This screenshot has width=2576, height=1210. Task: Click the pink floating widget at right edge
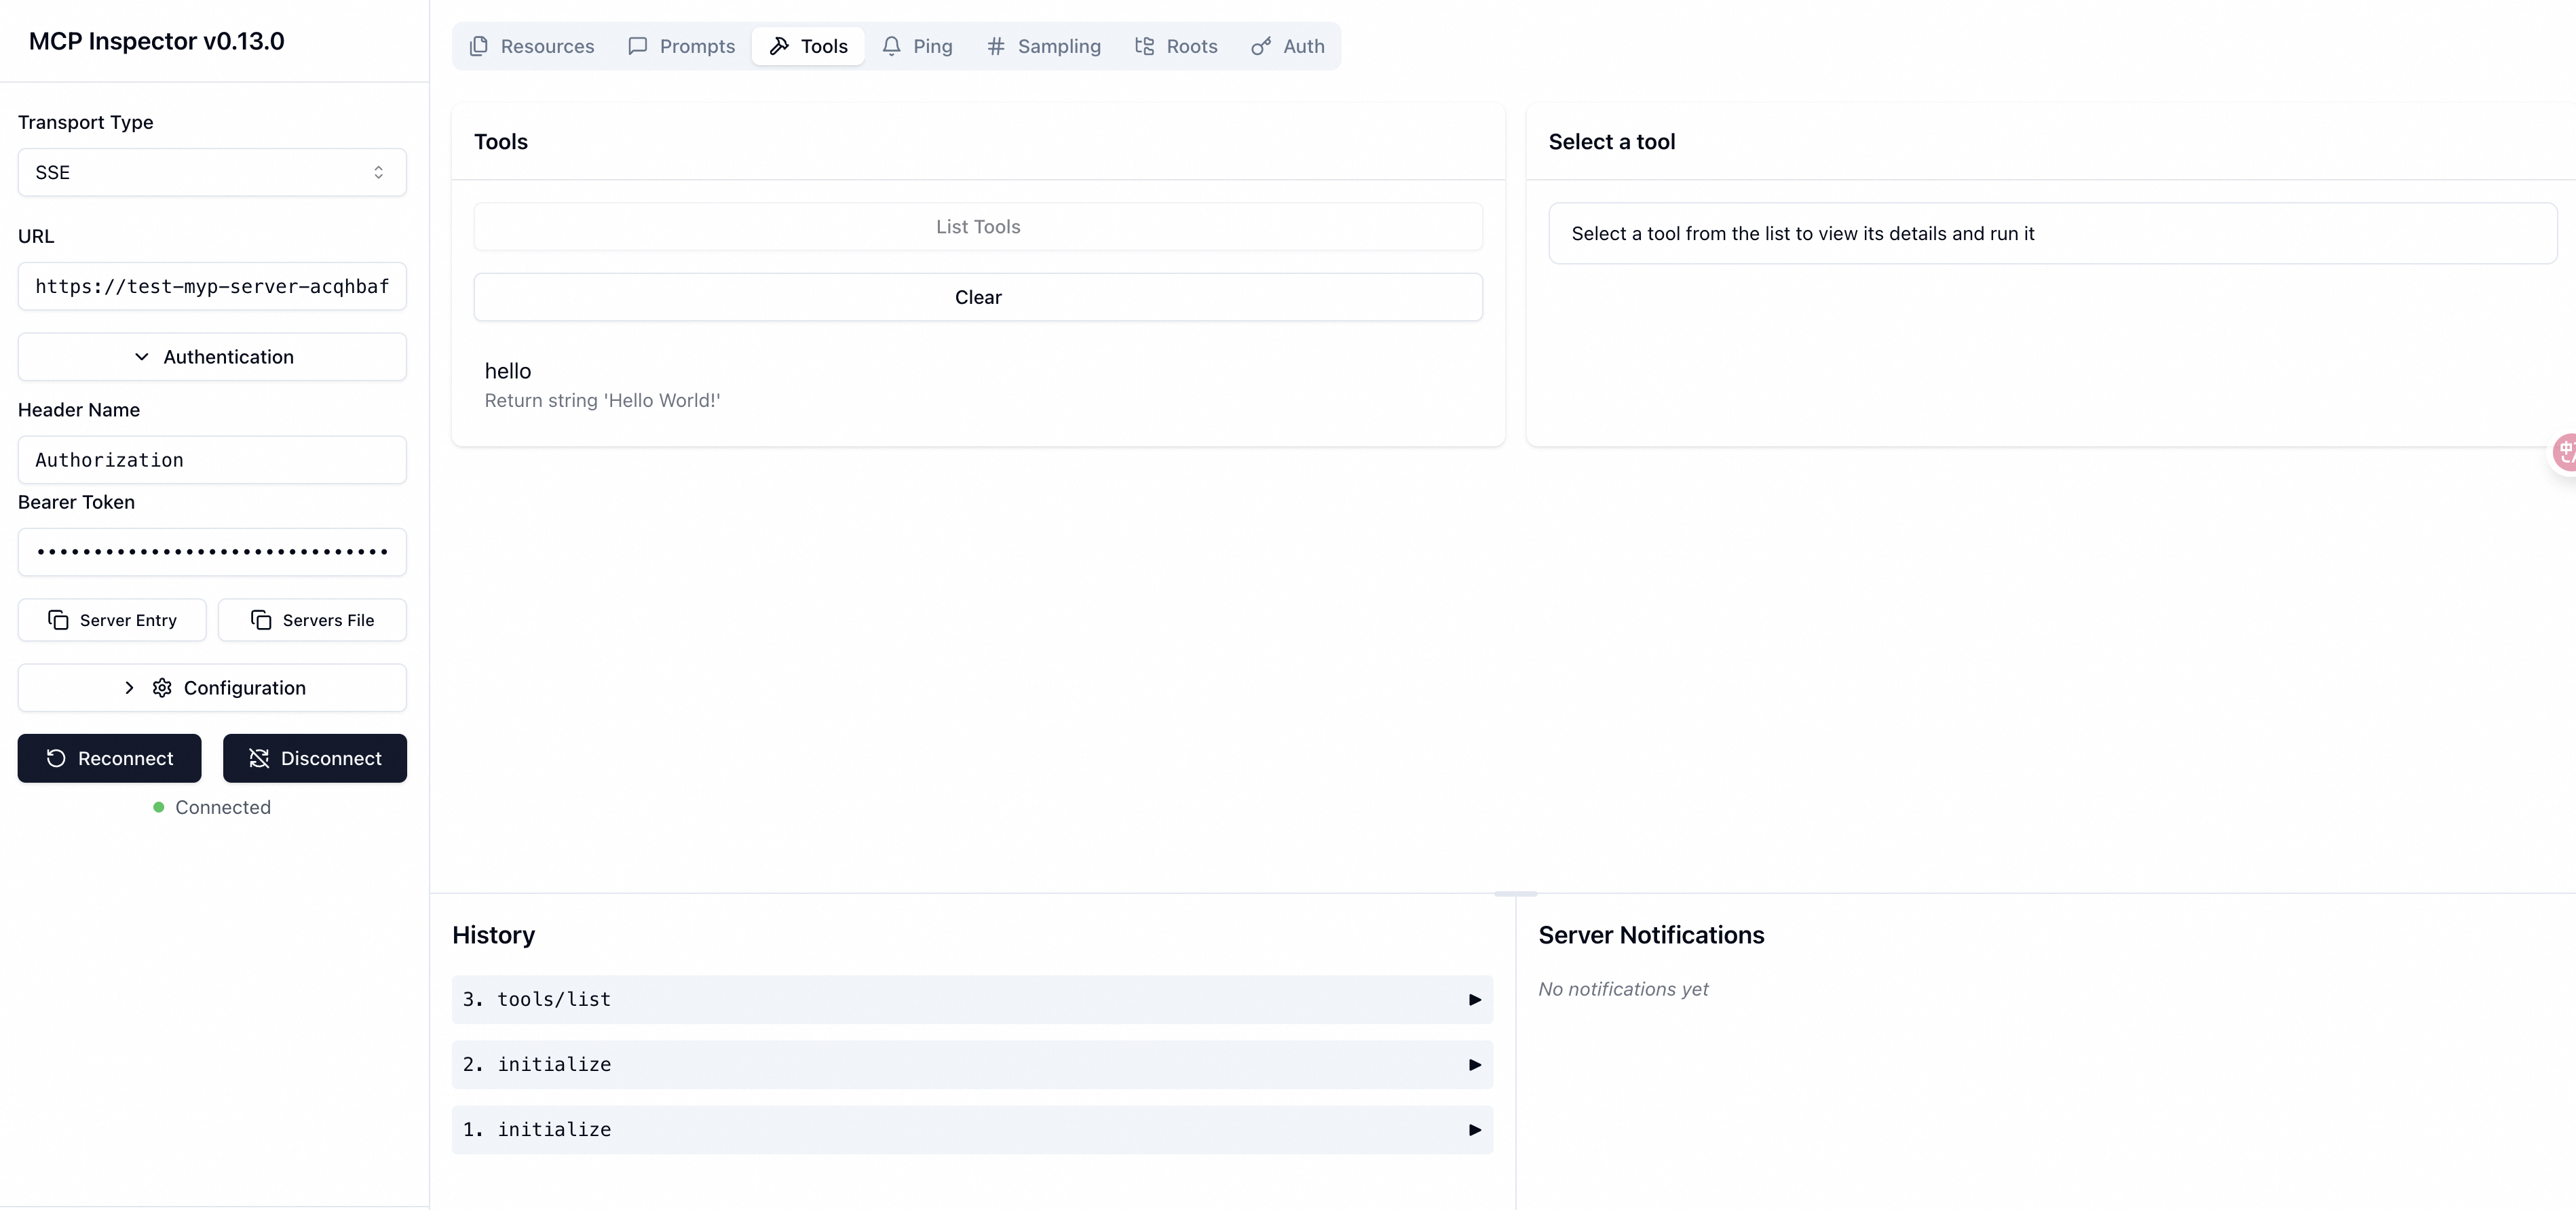(2565, 452)
